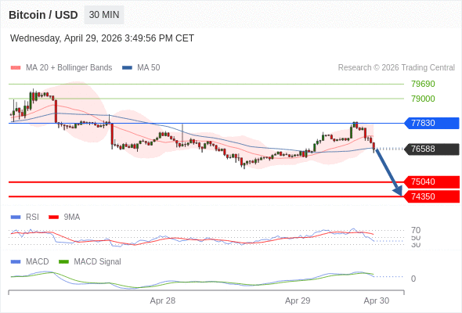Click the Bitcoin / USD chart title

point(43,15)
